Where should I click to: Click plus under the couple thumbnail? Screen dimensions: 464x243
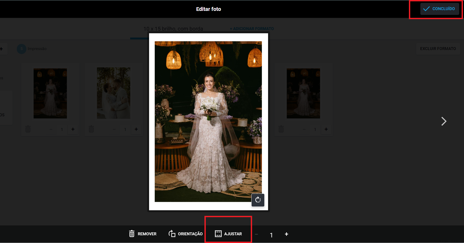pyautogui.click(x=136, y=129)
